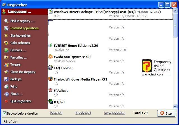Click the Invert selection link
The height and width of the screenshot is (125, 179).
[x=114, y=113]
